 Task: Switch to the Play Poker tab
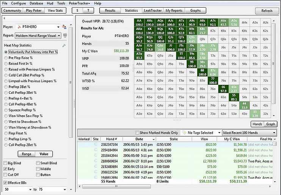tap(33, 10)
